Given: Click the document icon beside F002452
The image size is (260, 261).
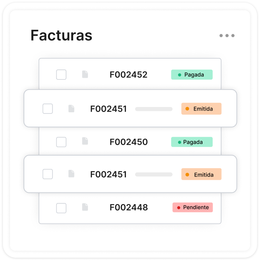Looking at the screenshot, I should (85, 75).
